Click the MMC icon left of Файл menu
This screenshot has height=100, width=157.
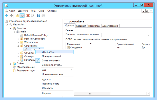(x=6, y=11)
